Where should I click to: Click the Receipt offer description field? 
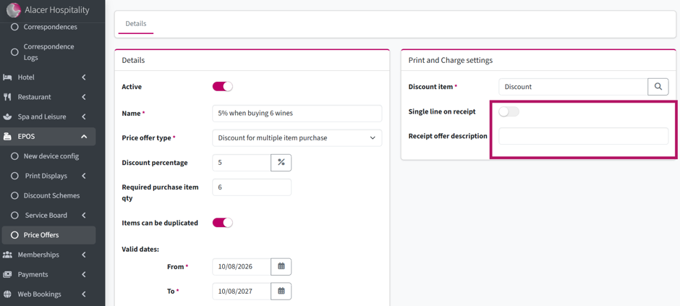click(583, 136)
